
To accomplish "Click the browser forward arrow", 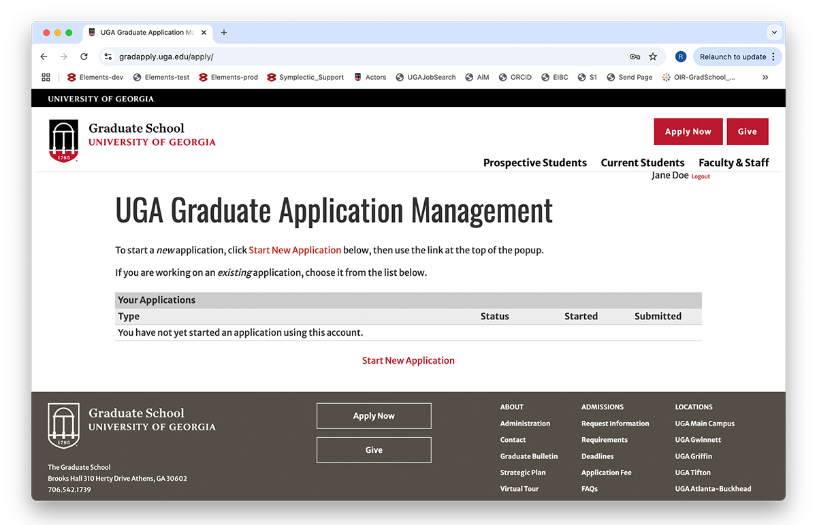I will pos(64,57).
